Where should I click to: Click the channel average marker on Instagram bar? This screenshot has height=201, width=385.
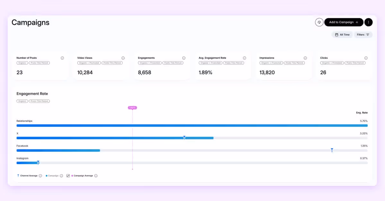(38, 163)
